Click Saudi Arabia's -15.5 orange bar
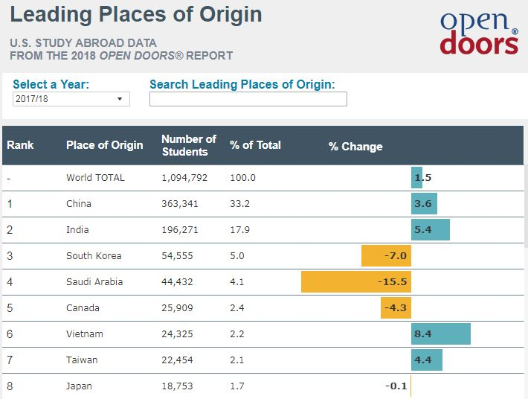The width and height of the screenshot is (528, 399). pos(356,282)
